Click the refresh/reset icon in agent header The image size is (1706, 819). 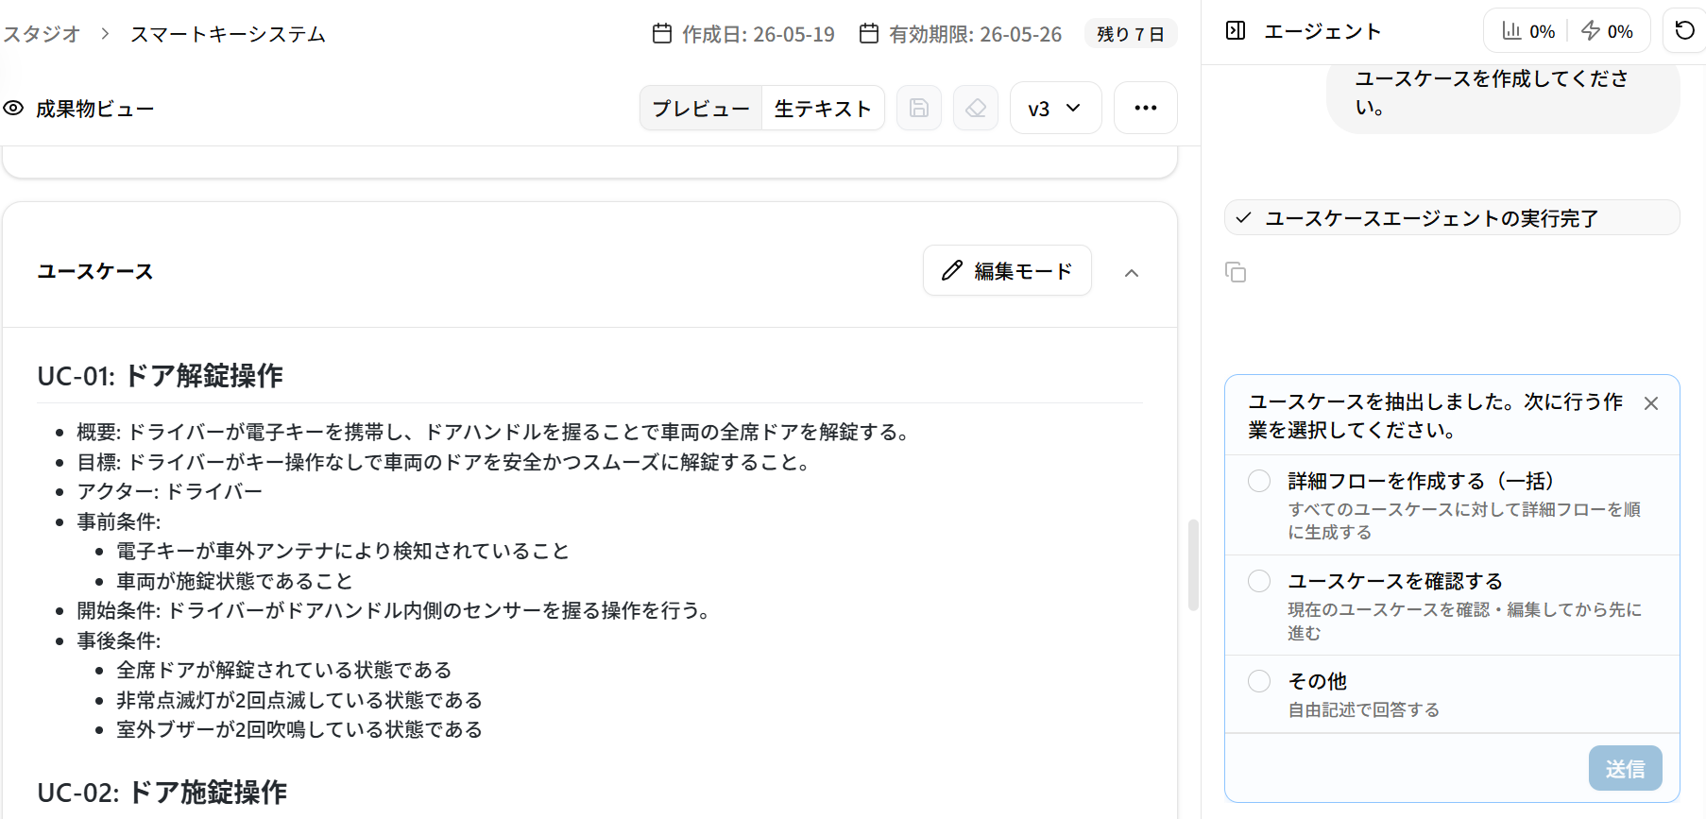coord(1684,30)
